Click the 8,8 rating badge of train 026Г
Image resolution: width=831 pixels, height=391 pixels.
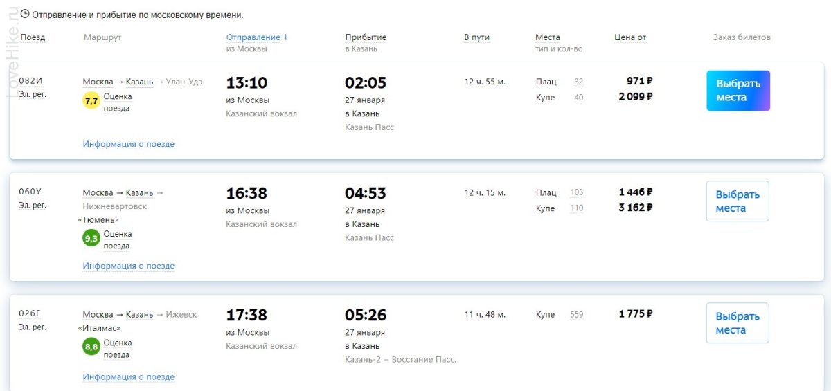[91, 347]
